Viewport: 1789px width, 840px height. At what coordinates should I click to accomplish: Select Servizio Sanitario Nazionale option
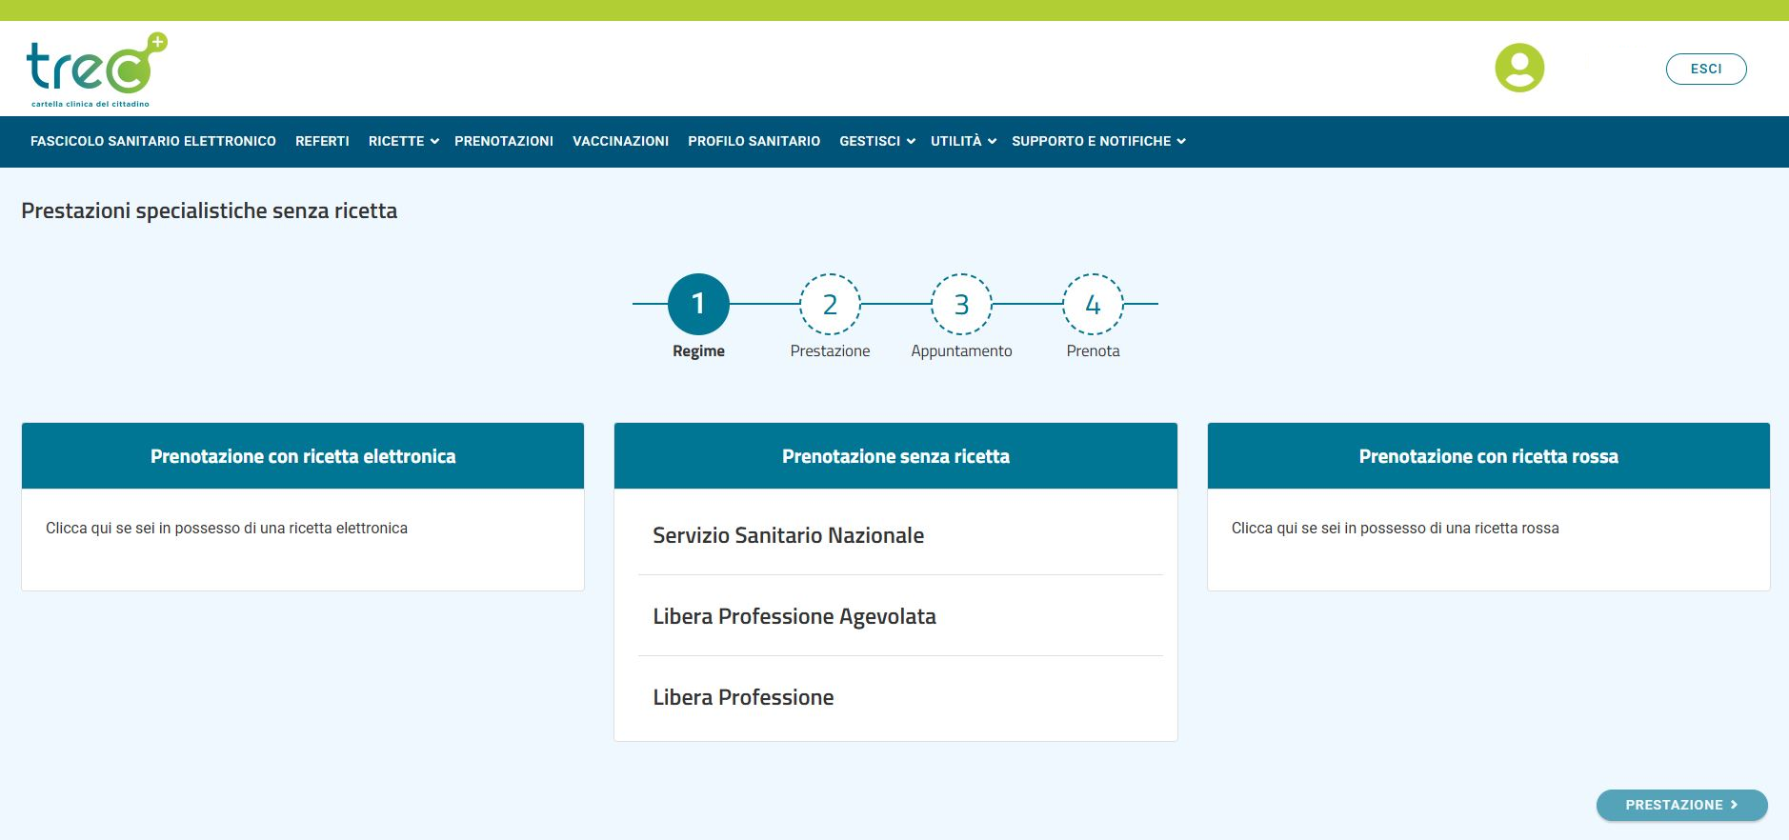tap(788, 535)
